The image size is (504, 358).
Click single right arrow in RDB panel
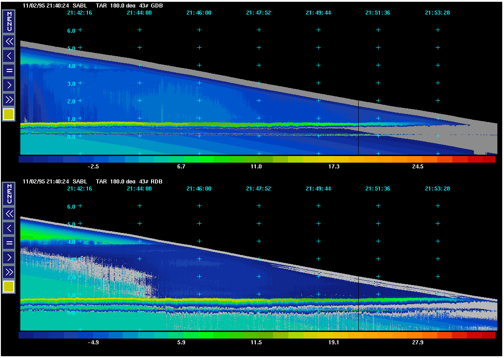point(9,257)
